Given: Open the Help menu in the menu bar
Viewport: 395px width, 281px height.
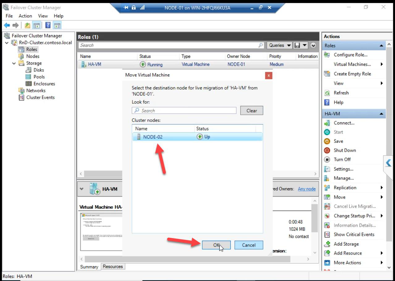Looking at the screenshot, I should 58,16.
